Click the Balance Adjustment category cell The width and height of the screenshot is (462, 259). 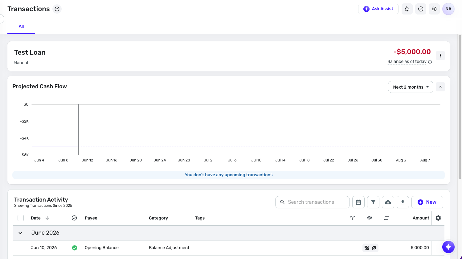[x=169, y=248]
